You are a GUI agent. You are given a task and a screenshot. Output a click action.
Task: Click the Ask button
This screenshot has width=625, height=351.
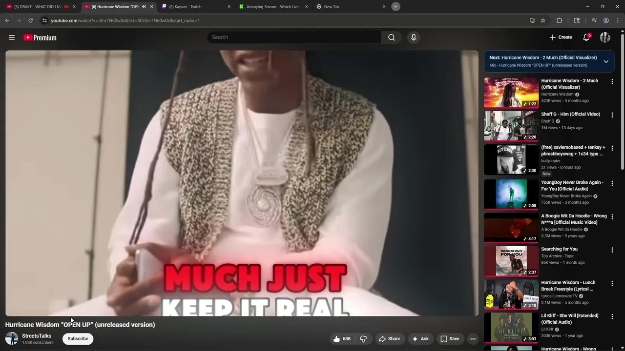pyautogui.click(x=420, y=339)
